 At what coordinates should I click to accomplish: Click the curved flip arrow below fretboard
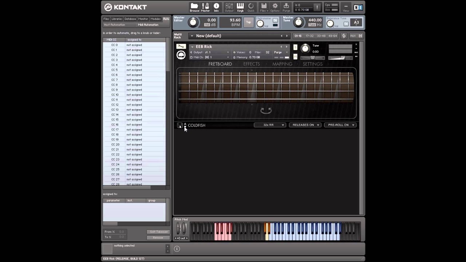266,110
